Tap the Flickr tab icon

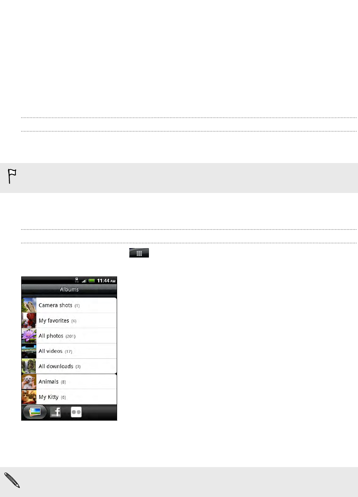[76, 412]
